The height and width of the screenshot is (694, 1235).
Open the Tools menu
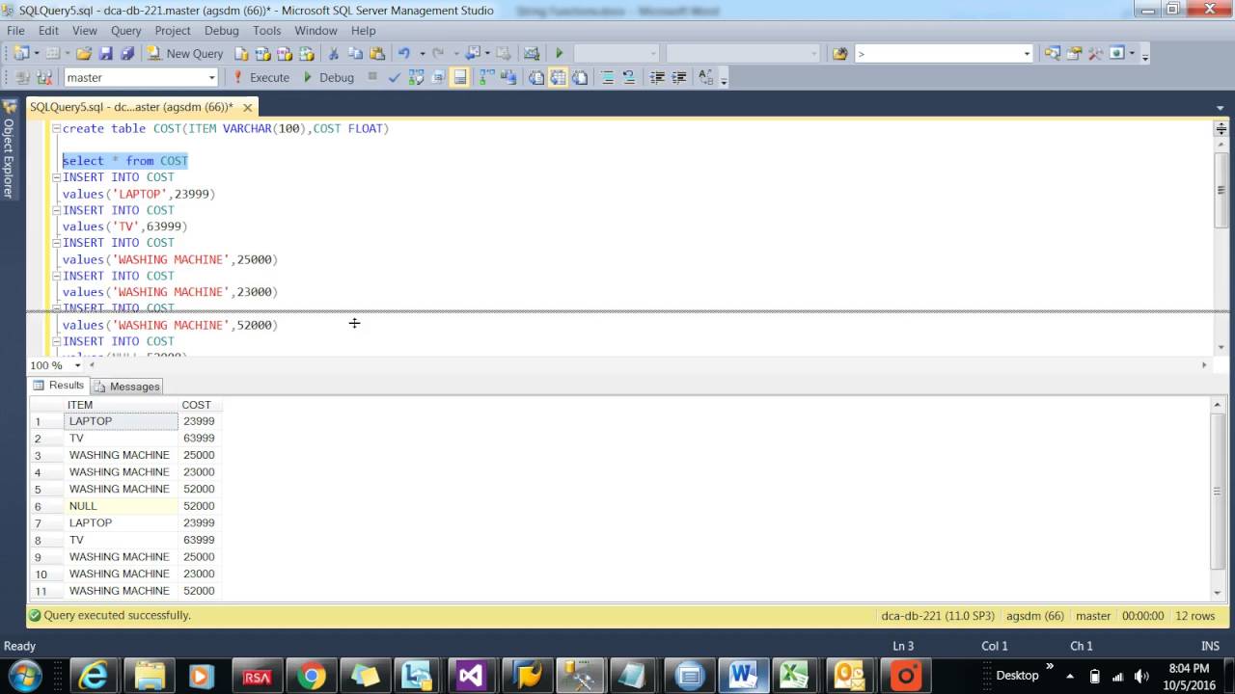pos(266,31)
